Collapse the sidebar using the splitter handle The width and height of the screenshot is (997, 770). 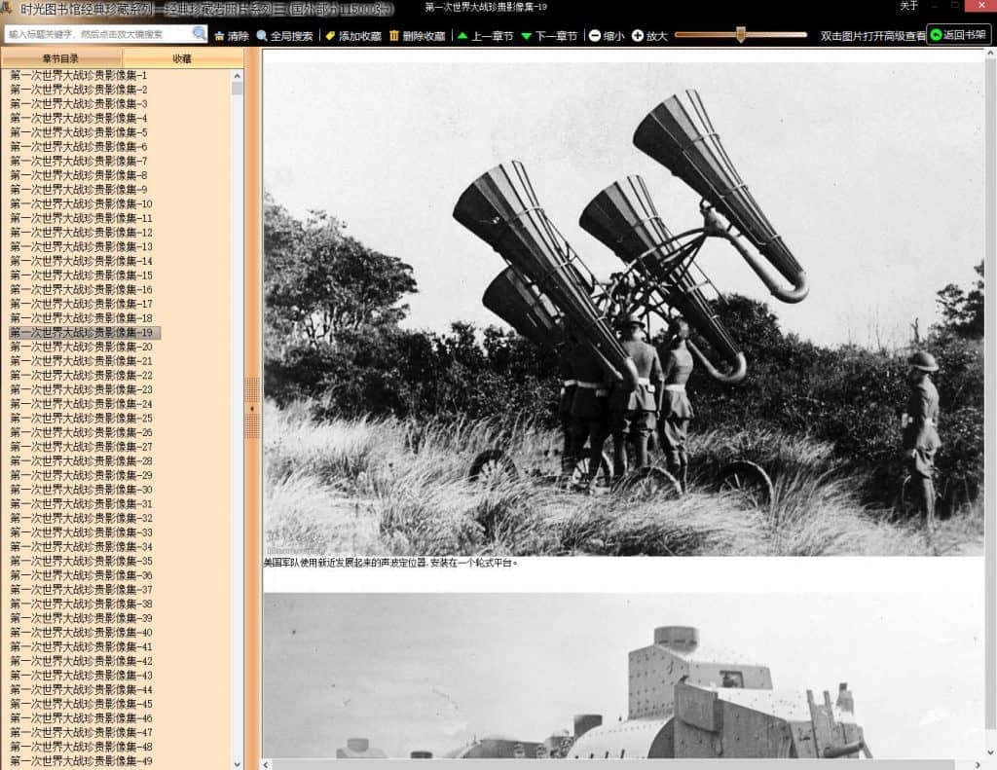point(252,408)
